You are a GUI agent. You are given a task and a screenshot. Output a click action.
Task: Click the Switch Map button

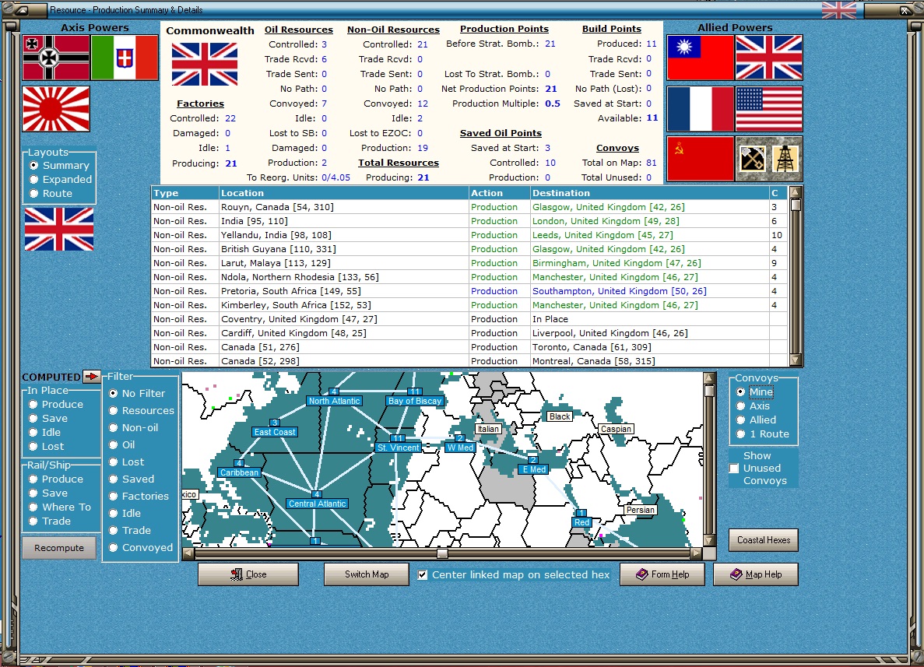[367, 574]
